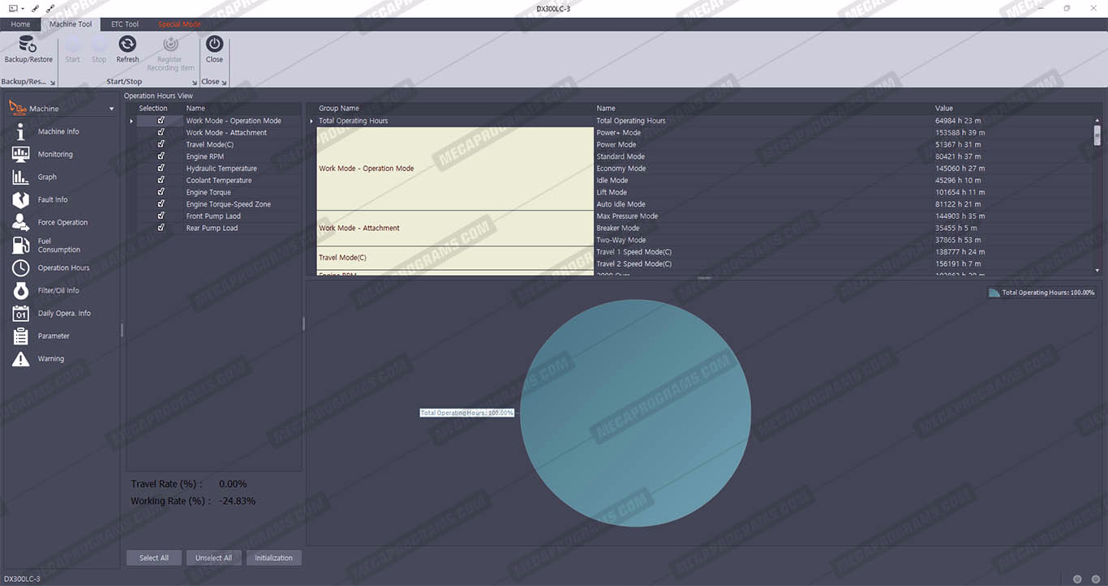Open the Warning triangle icon
1108x586 pixels.
click(21, 359)
